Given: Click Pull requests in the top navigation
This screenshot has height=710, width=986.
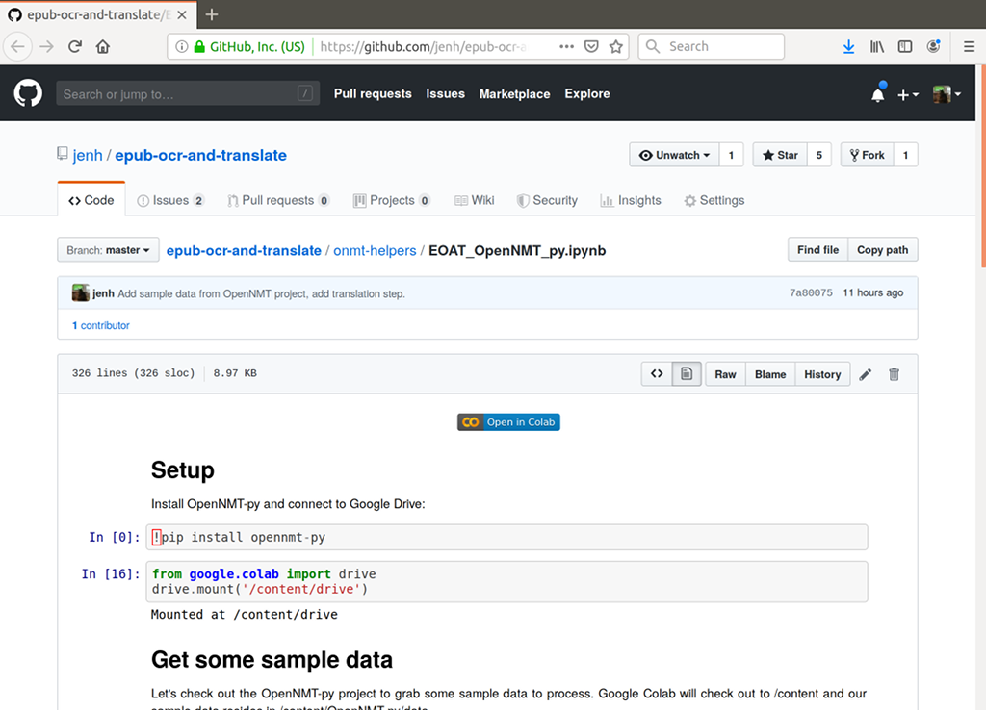Looking at the screenshot, I should (x=373, y=93).
